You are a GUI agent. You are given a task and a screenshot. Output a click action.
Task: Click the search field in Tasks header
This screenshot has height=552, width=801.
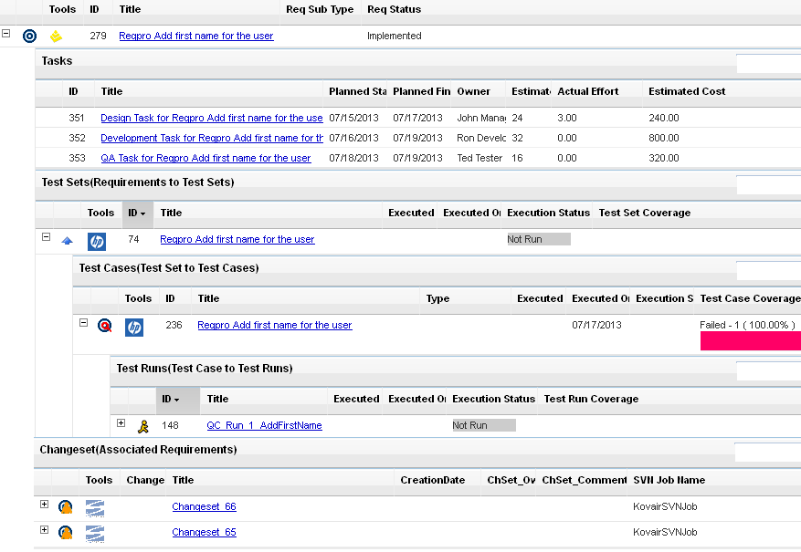coord(768,62)
